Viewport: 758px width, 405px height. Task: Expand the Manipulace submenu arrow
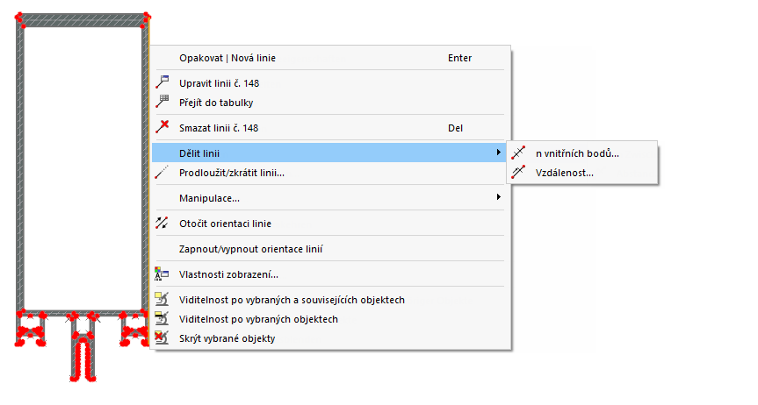point(499,198)
